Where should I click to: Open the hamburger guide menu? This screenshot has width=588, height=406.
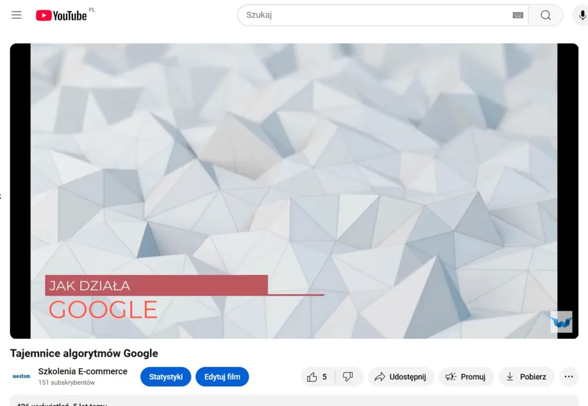click(17, 15)
